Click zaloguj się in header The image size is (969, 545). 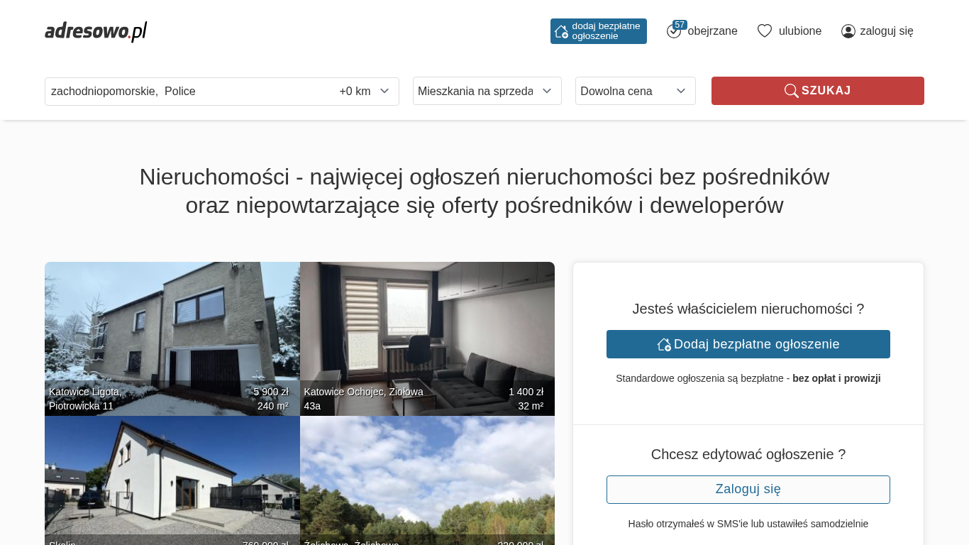point(886,31)
